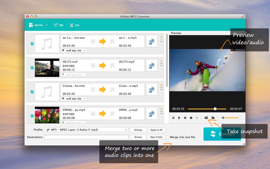Click output name aa-t....e.mp3

tap(128, 38)
